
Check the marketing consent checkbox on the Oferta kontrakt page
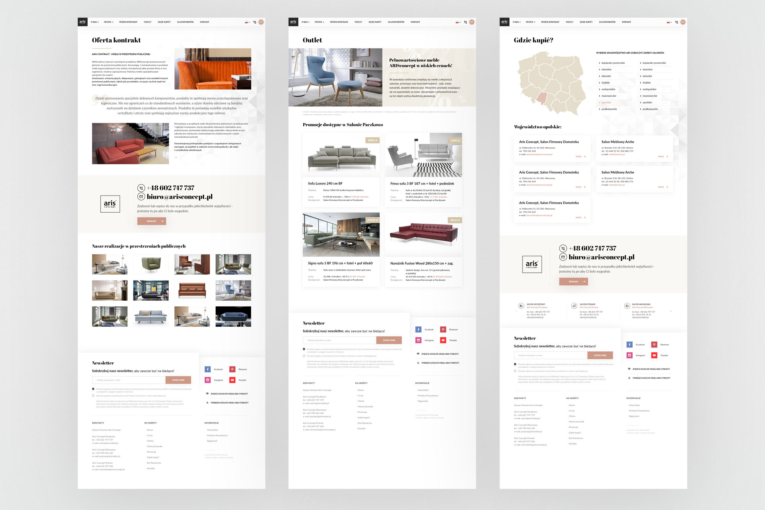(93, 396)
